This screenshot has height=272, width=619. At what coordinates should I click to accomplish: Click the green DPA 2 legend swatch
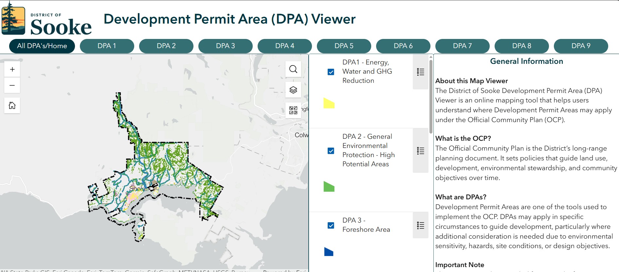[x=329, y=187]
